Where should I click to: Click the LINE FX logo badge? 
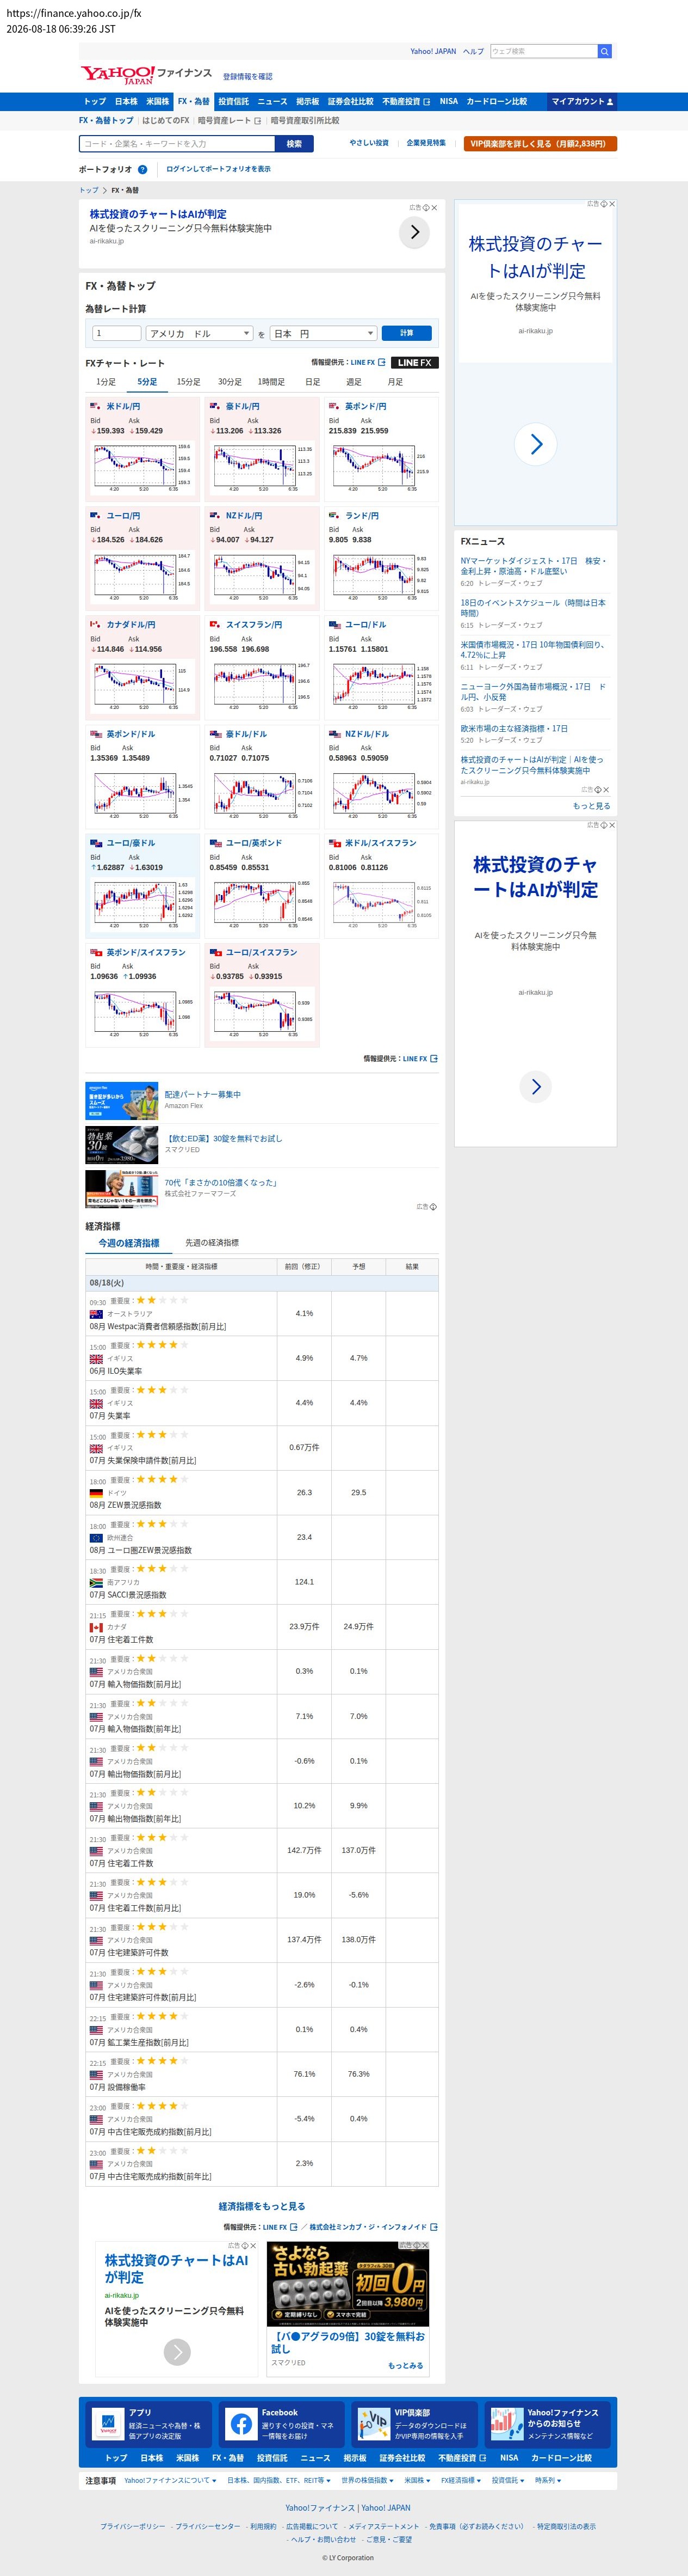coord(414,362)
